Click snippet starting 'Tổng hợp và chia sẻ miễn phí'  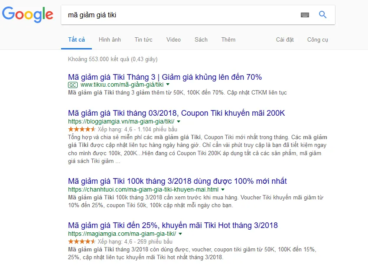pyautogui.click(x=197, y=149)
